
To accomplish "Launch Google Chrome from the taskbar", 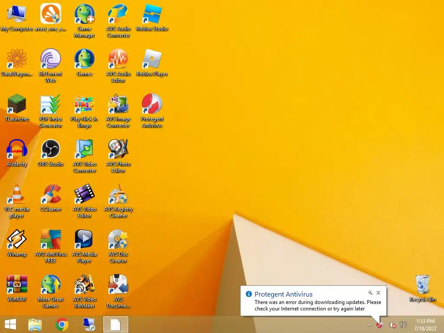I will click(x=62, y=324).
